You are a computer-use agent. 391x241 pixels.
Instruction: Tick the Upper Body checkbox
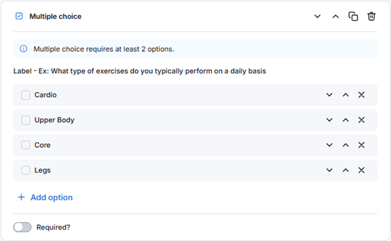pyautogui.click(x=26, y=120)
